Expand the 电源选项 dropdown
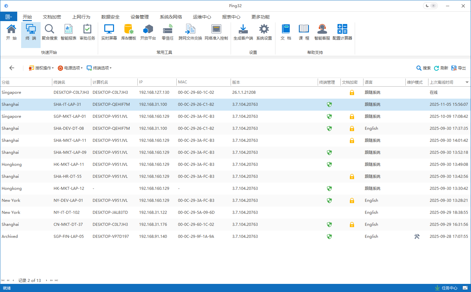This screenshot has height=292, width=471. (x=70, y=68)
